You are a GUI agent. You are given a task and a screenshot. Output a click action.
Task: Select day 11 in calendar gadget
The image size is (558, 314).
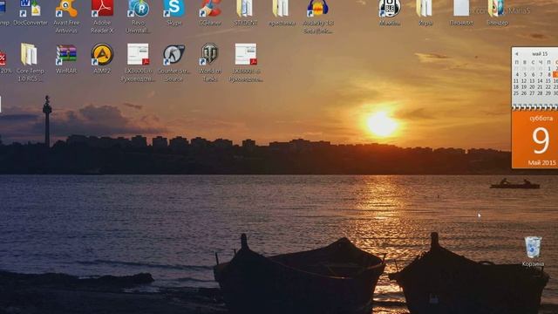516,81
